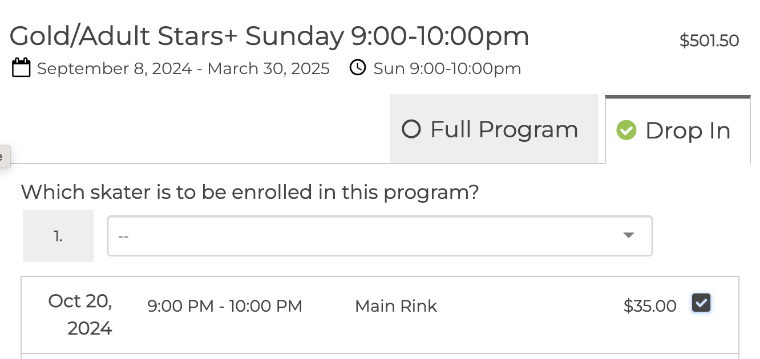Click the Gold/Adult Stars+ Sunday program title
The image size is (760, 359).
pos(269,35)
